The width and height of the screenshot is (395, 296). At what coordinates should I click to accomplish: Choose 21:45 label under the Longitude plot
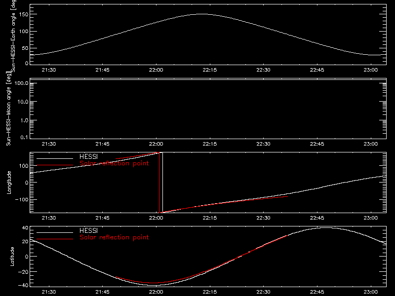coord(102,218)
